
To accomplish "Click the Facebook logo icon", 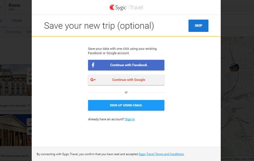I will tap(93, 65).
